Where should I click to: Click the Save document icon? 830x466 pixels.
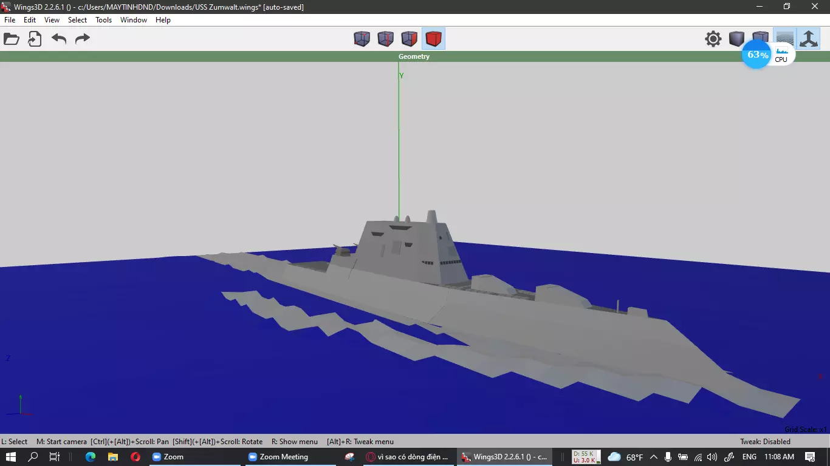click(x=35, y=39)
